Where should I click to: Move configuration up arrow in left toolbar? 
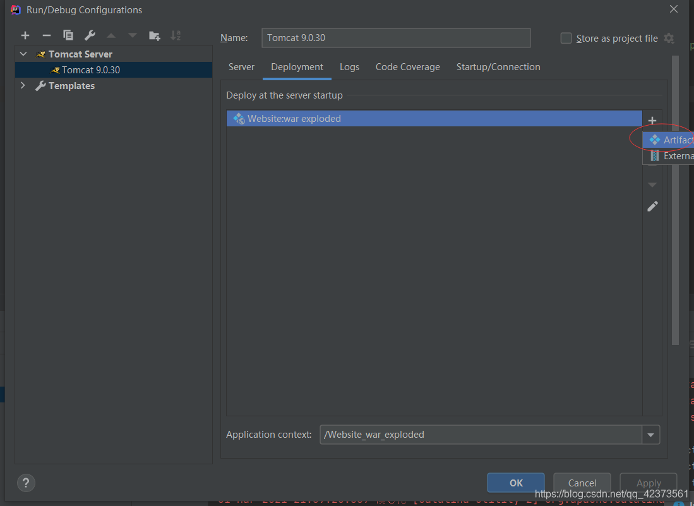point(111,35)
